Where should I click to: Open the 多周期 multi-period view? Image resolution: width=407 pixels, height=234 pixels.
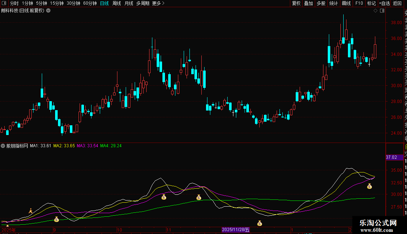coord(143,3)
